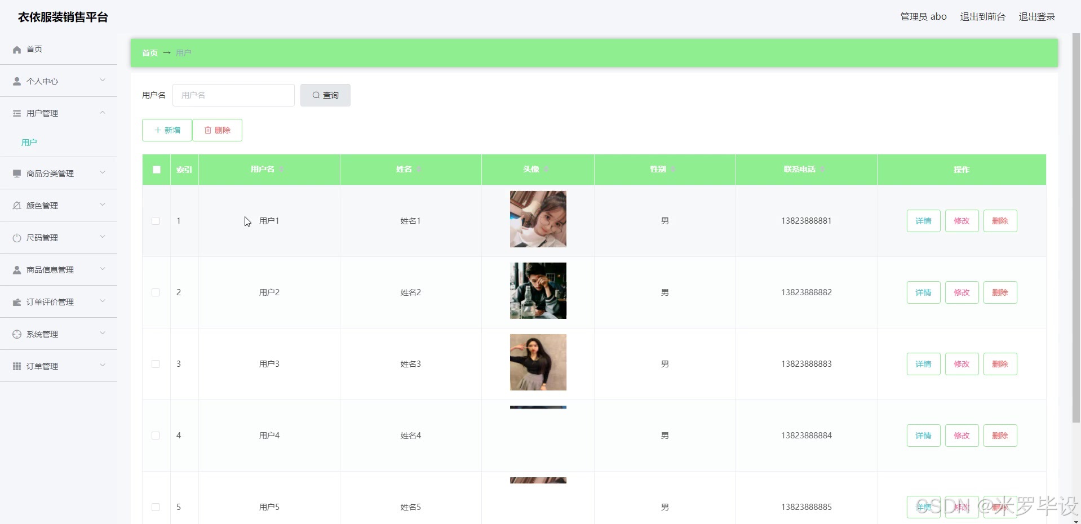This screenshot has height=524, width=1081.
Task: Click 删除 for 用户3
Action: click(1000, 364)
